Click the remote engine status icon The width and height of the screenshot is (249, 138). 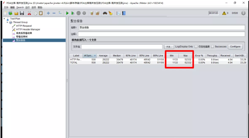[243, 13]
